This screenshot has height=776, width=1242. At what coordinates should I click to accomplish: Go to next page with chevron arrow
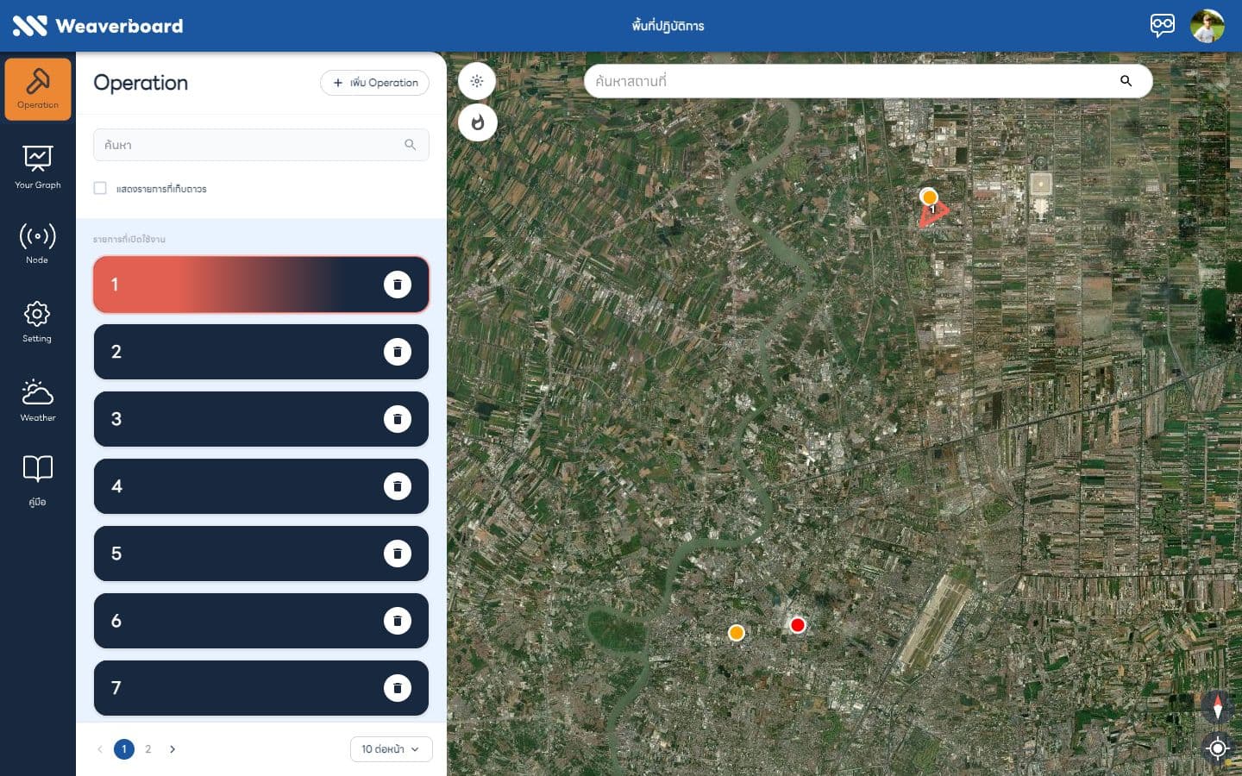pos(172,749)
